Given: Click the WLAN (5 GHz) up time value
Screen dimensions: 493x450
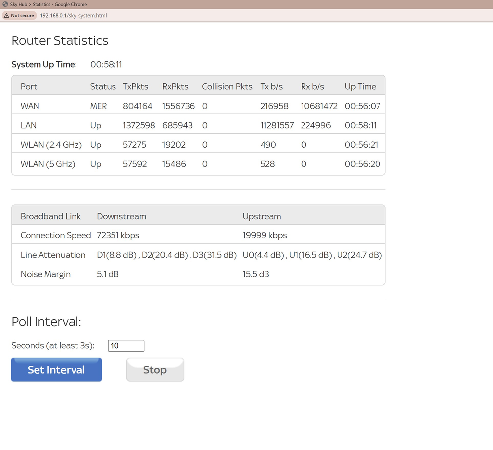Looking at the screenshot, I should click(x=362, y=164).
